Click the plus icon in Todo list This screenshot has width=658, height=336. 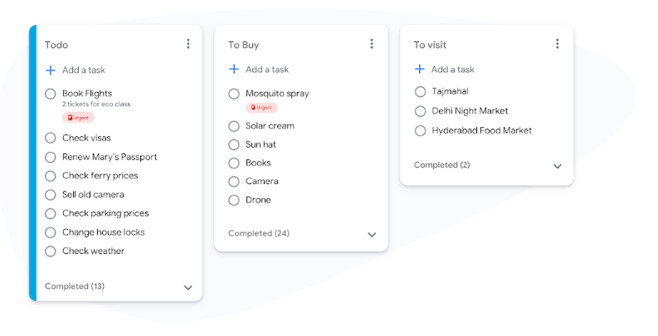coord(51,71)
